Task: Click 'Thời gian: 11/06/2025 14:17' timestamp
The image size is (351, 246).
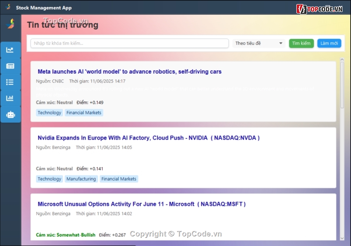Action: [x=97, y=81]
